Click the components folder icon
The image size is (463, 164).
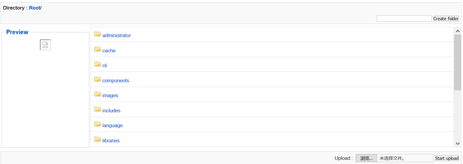tap(97, 79)
